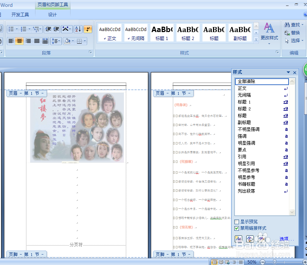Sort paragraph contents A to Z

(78, 29)
